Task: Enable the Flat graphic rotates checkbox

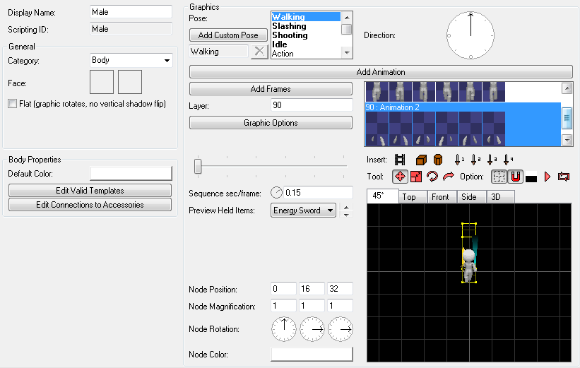Action: point(12,104)
